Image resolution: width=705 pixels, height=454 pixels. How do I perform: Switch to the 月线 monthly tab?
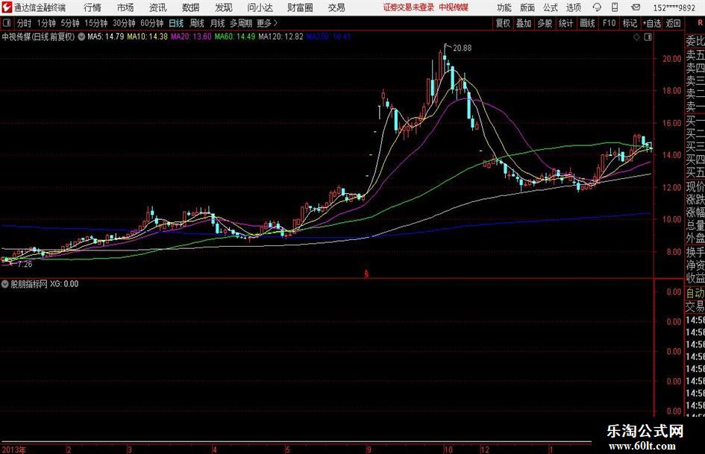tap(217, 23)
